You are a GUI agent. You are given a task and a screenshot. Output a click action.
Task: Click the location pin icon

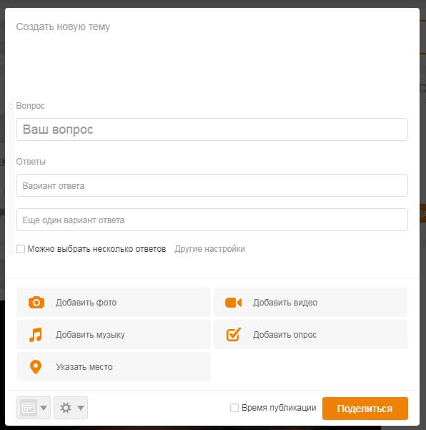[x=36, y=367]
